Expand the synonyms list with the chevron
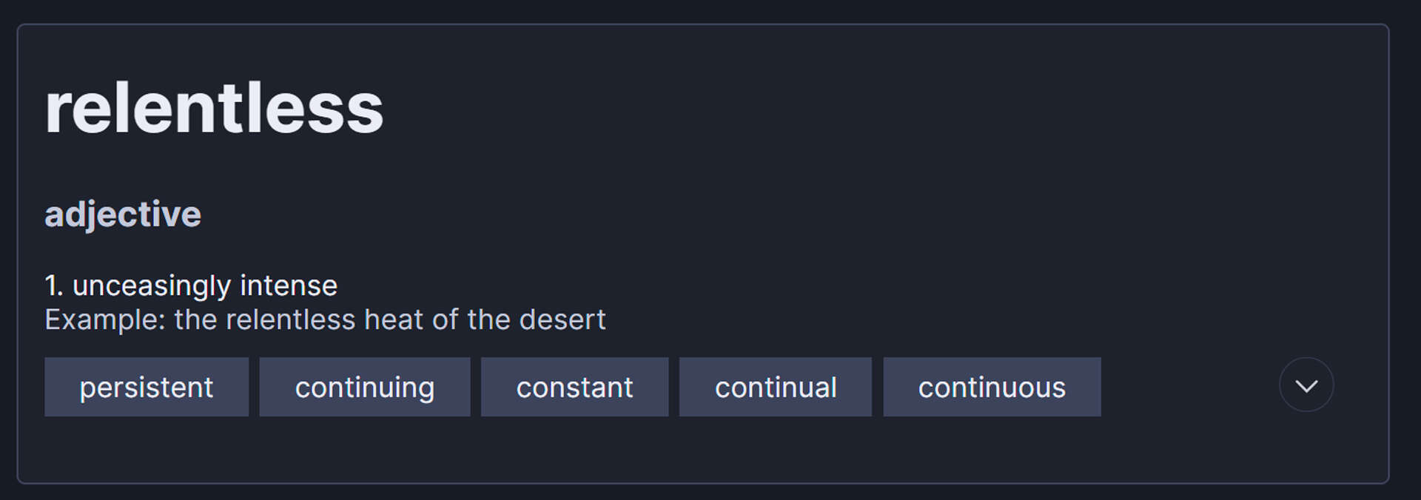The height and width of the screenshot is (500, 1421). [1306, 385]
